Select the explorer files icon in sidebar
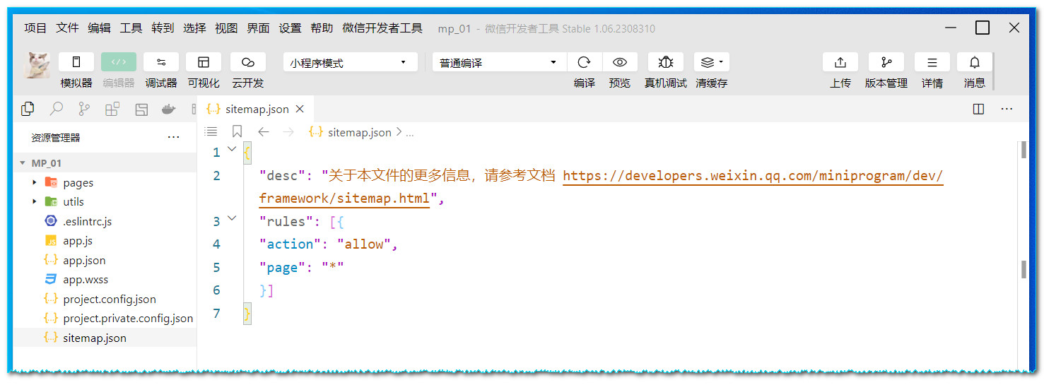Image resolution: width=1044 pixels, height=385 pixels. coord(28,109)
